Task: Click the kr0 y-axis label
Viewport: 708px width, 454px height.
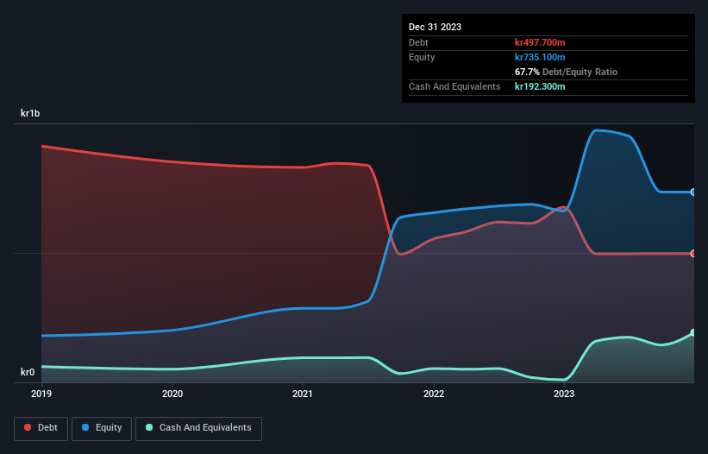Action: click(x=28, y=372)
